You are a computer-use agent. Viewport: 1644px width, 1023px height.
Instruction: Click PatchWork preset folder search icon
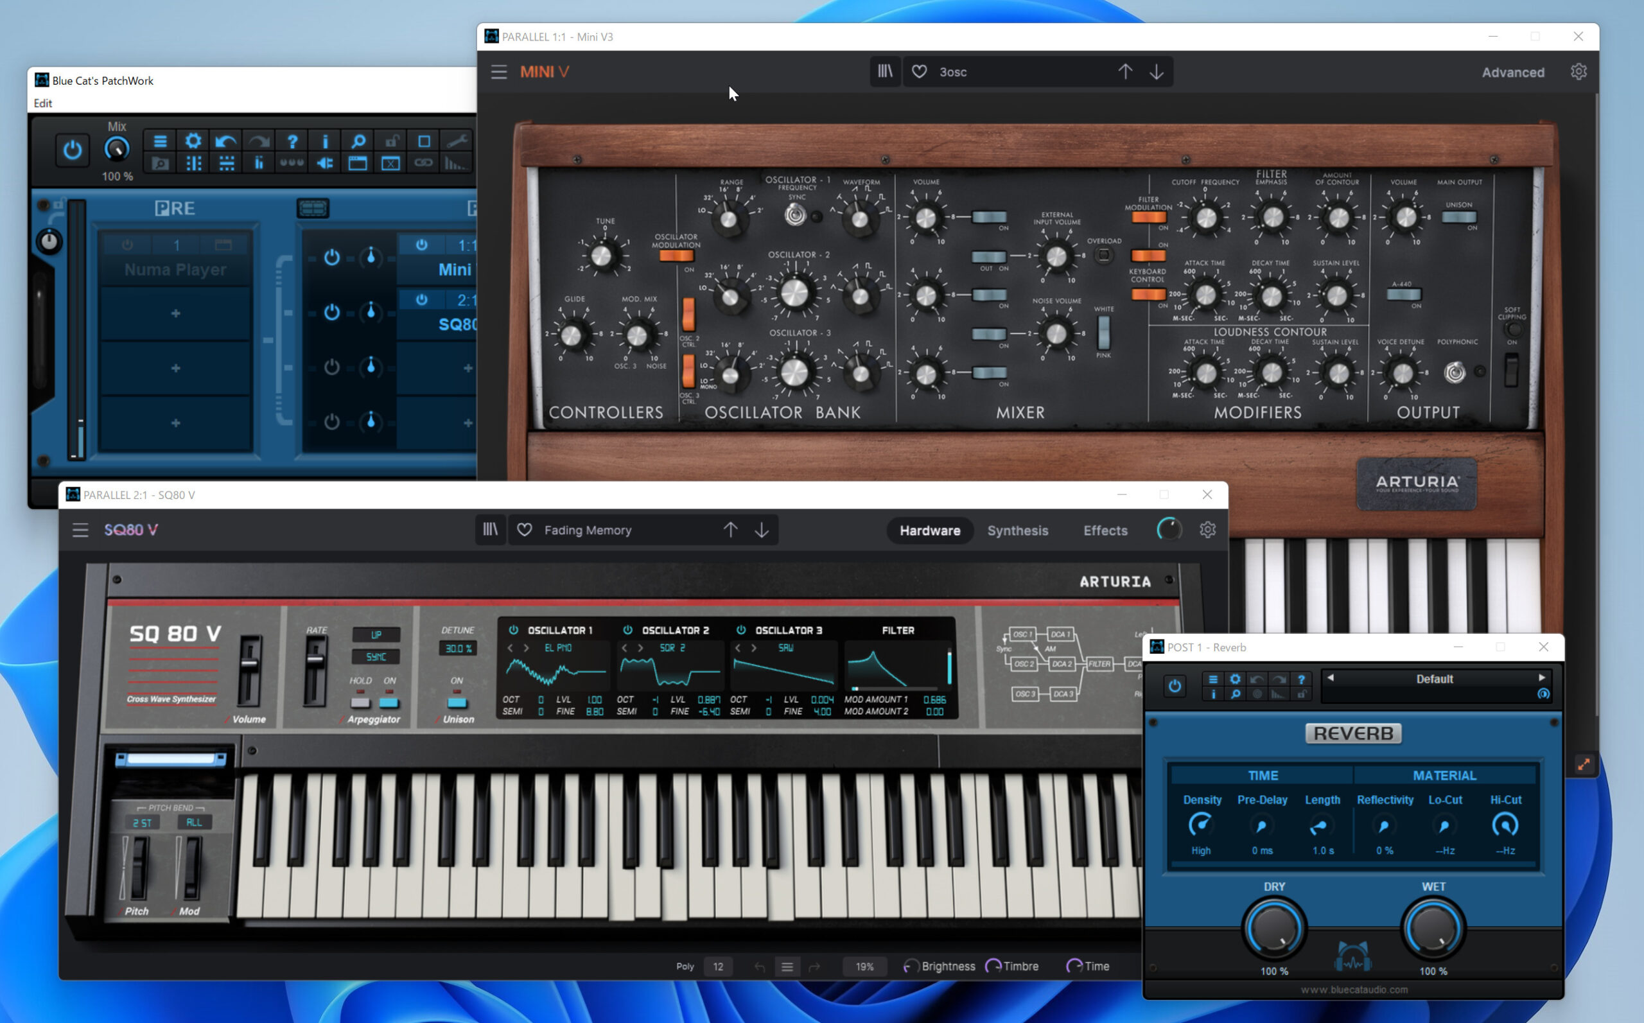pyautogui.click(x=160, y=163)
